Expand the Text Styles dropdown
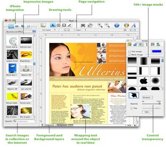Screen dimensions: 166x147 [x=49, y=30]
